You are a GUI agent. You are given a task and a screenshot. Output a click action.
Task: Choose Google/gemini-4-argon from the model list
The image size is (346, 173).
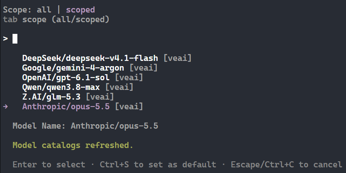(90, 68)
